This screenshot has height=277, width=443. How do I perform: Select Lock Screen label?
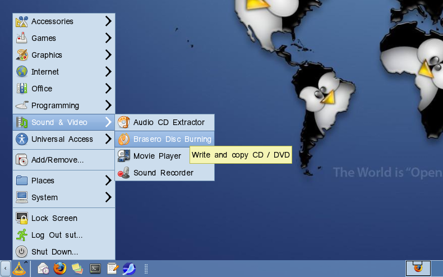(x=54, y=218)
